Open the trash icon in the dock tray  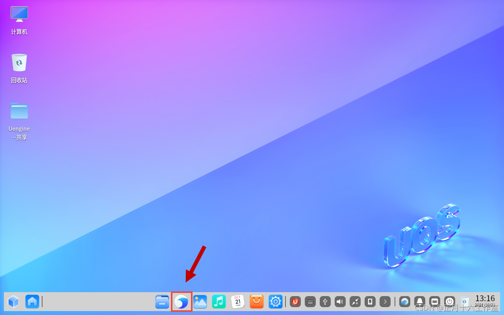point(465,302)
